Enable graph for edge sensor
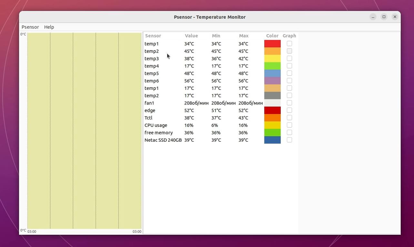Screen dimensions: 414x247 coord(289,110)
